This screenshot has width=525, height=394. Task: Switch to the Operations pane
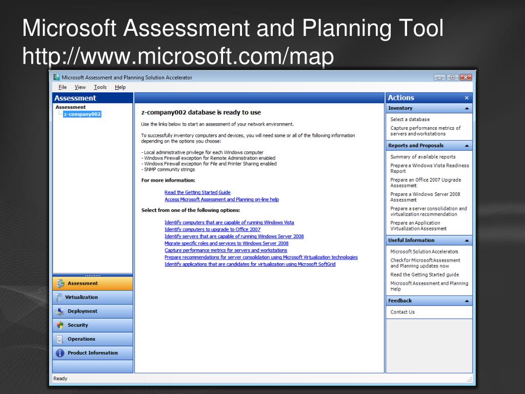tap(93, 339)
